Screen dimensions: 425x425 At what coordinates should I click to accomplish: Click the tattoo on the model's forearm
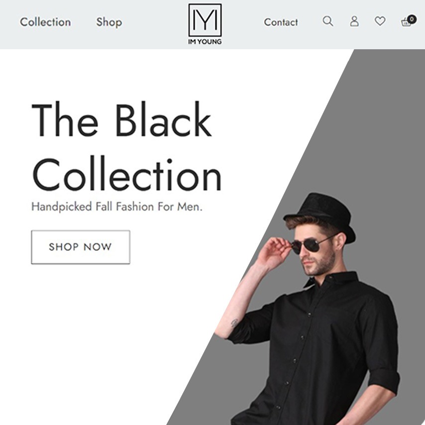click(x=234, y=322)
